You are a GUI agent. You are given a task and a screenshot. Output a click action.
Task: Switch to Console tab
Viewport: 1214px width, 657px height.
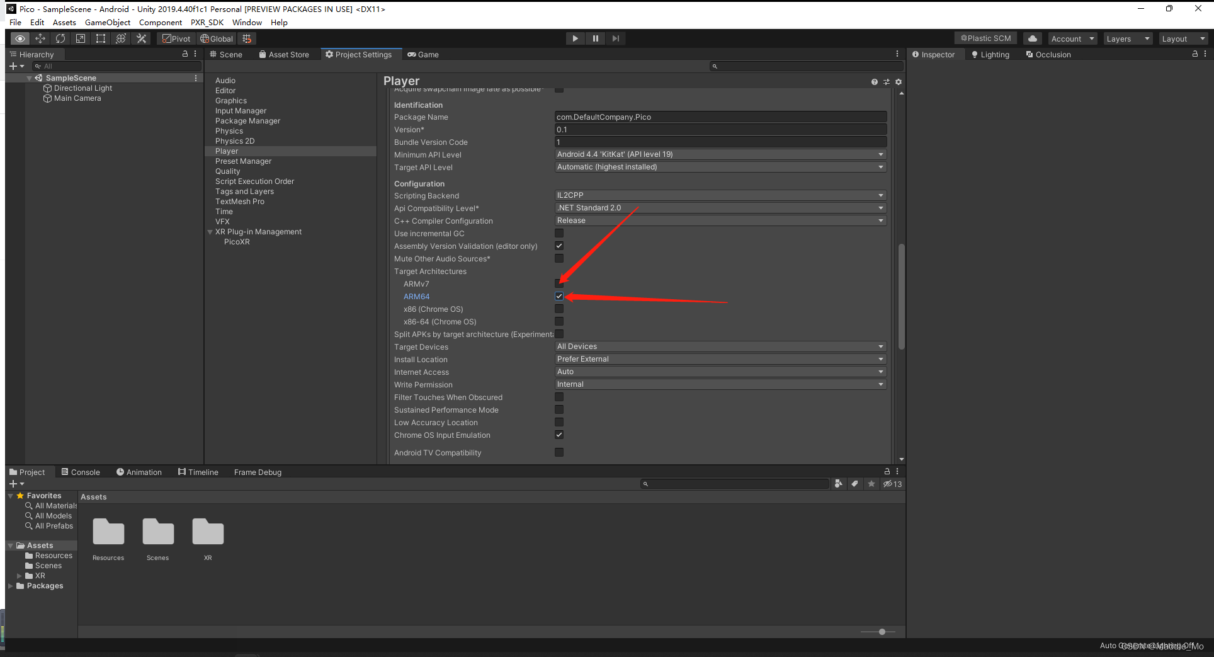81,472
